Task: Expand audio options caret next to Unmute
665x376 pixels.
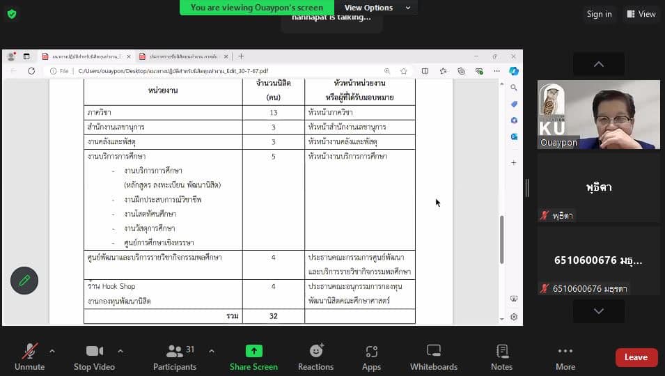Action: (x=52, y=351)
